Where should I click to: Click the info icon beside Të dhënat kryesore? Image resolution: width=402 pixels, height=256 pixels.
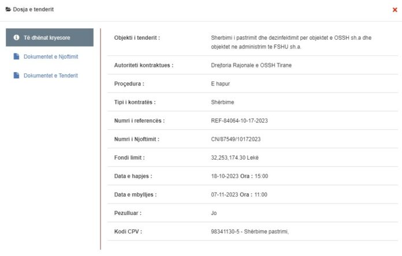16,37
